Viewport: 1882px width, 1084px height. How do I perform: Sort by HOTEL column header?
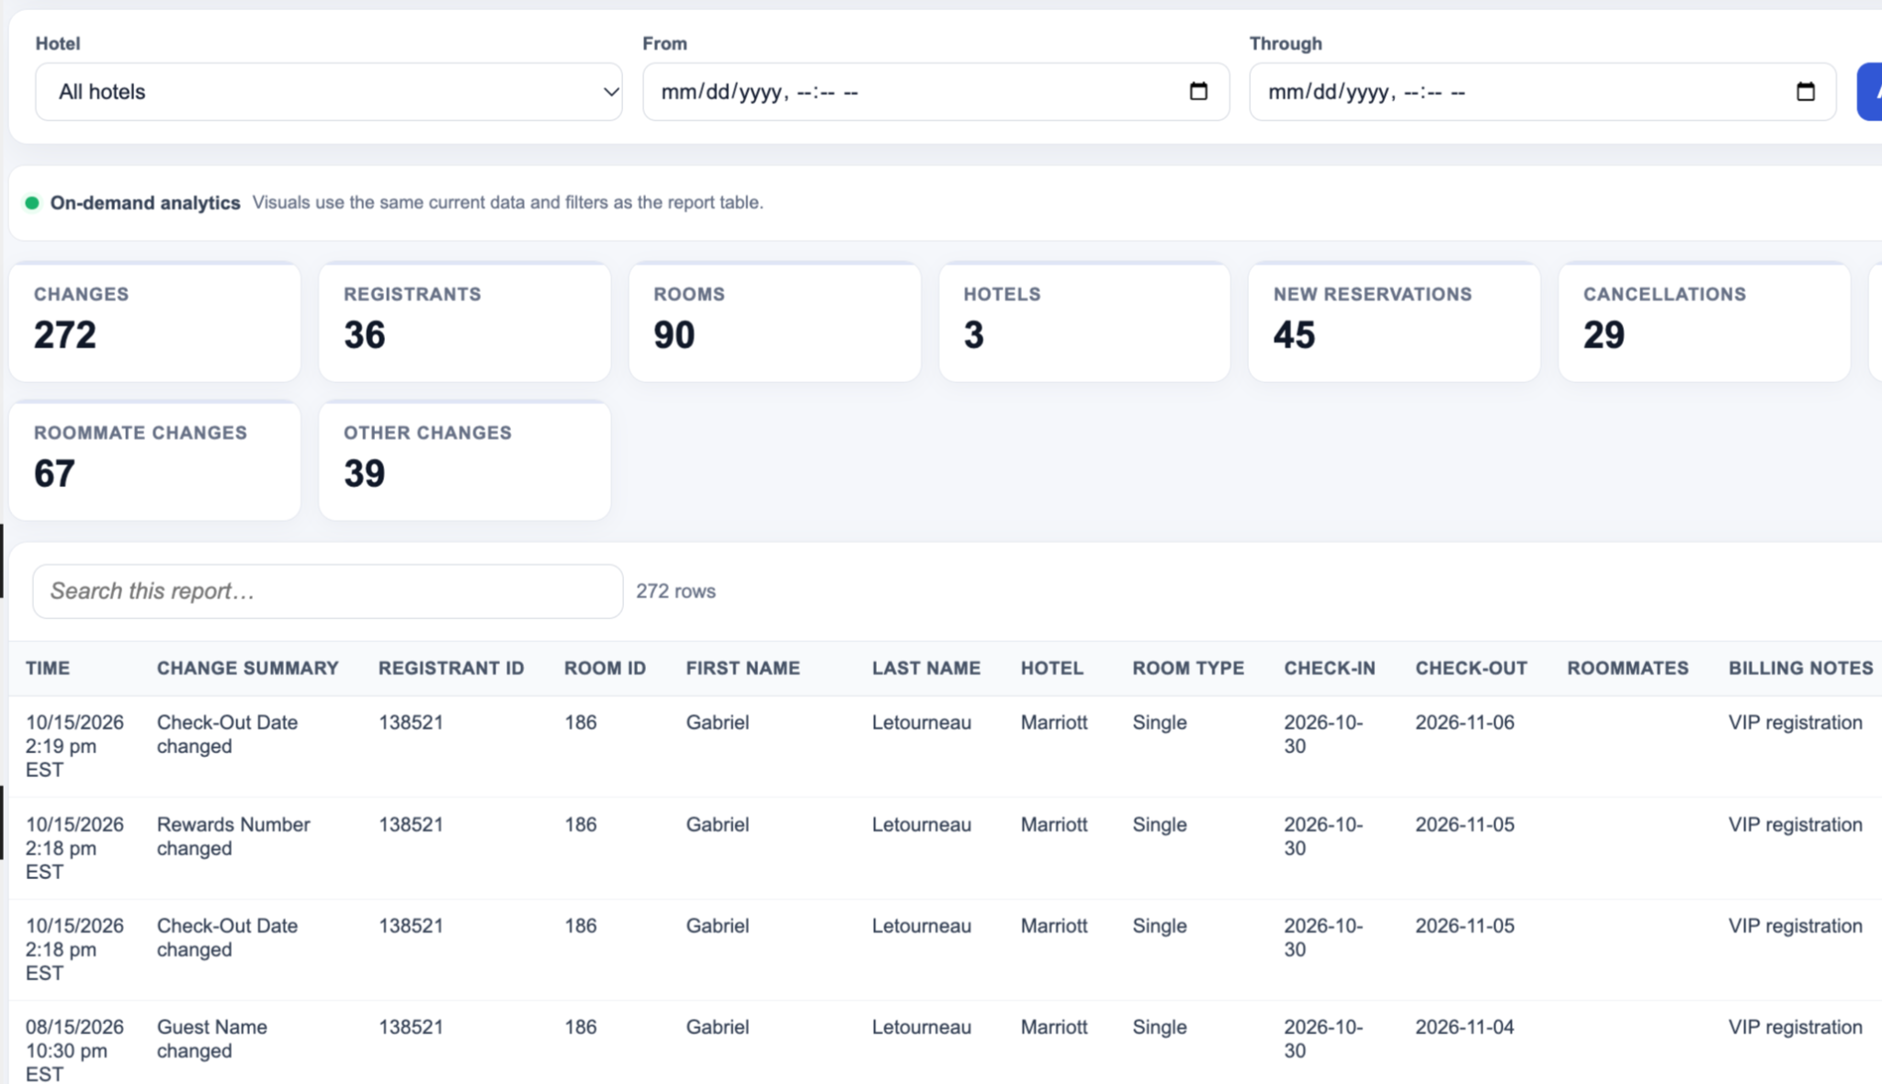[1052, 668]
